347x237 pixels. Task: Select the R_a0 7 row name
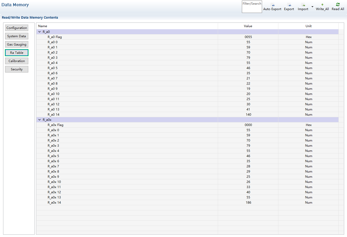click(53, 78)
